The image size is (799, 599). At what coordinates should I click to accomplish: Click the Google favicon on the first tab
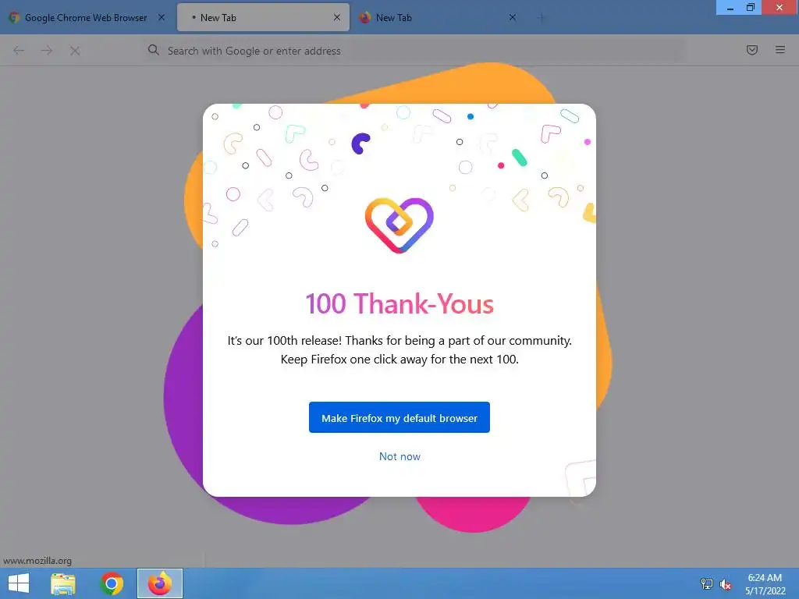(14, 17)
